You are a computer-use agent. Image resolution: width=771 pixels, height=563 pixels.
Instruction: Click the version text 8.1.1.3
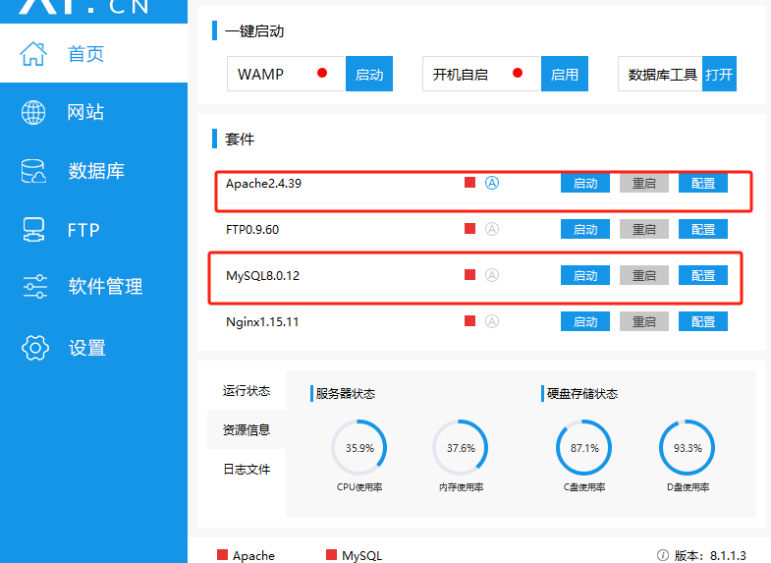(x=728, y=555)
